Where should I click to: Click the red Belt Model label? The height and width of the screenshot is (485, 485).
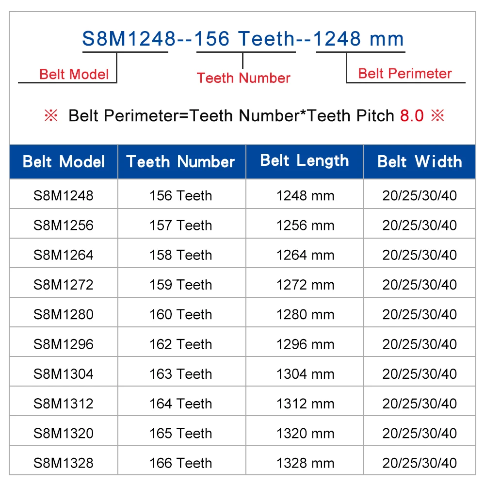click(x=74, y=74)
